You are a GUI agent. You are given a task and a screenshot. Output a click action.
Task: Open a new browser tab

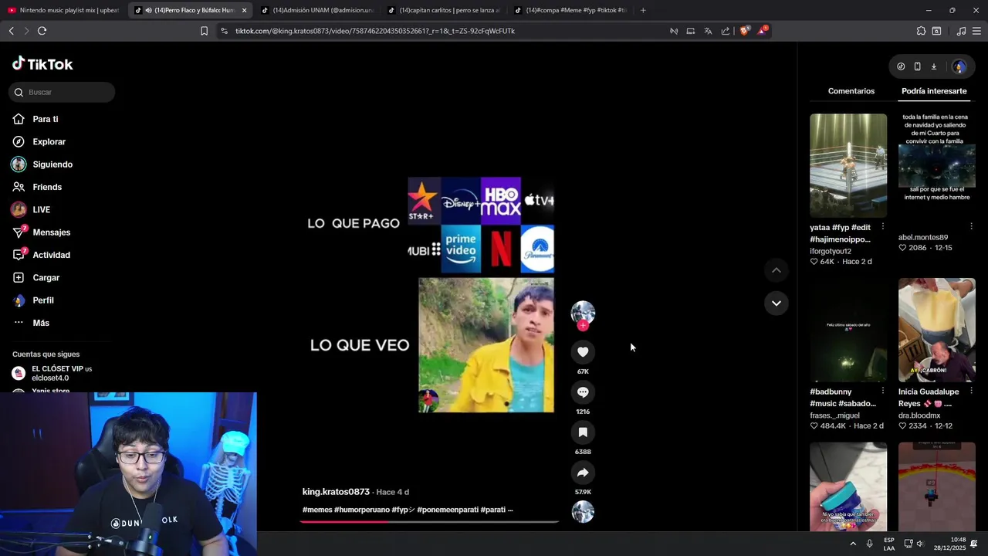tap(643, 10)
